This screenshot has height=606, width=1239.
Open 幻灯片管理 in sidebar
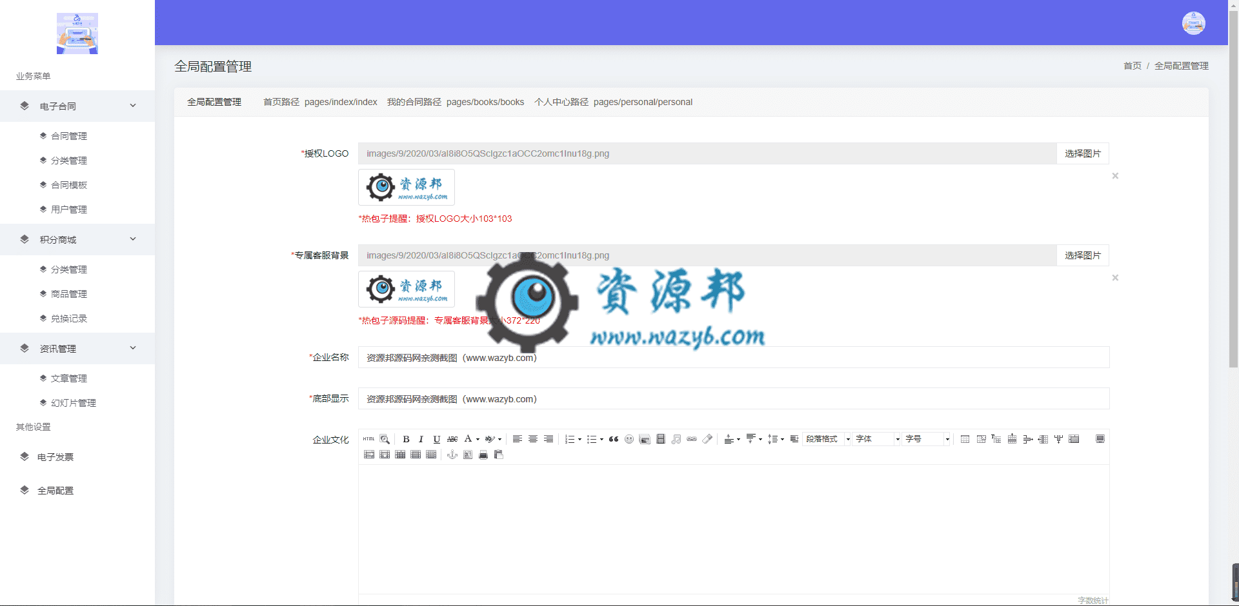point(74,403)
